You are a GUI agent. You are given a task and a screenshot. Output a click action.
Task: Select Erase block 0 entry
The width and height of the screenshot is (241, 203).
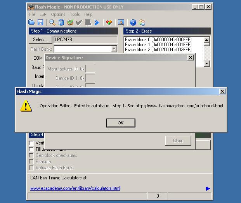point(158,40)
